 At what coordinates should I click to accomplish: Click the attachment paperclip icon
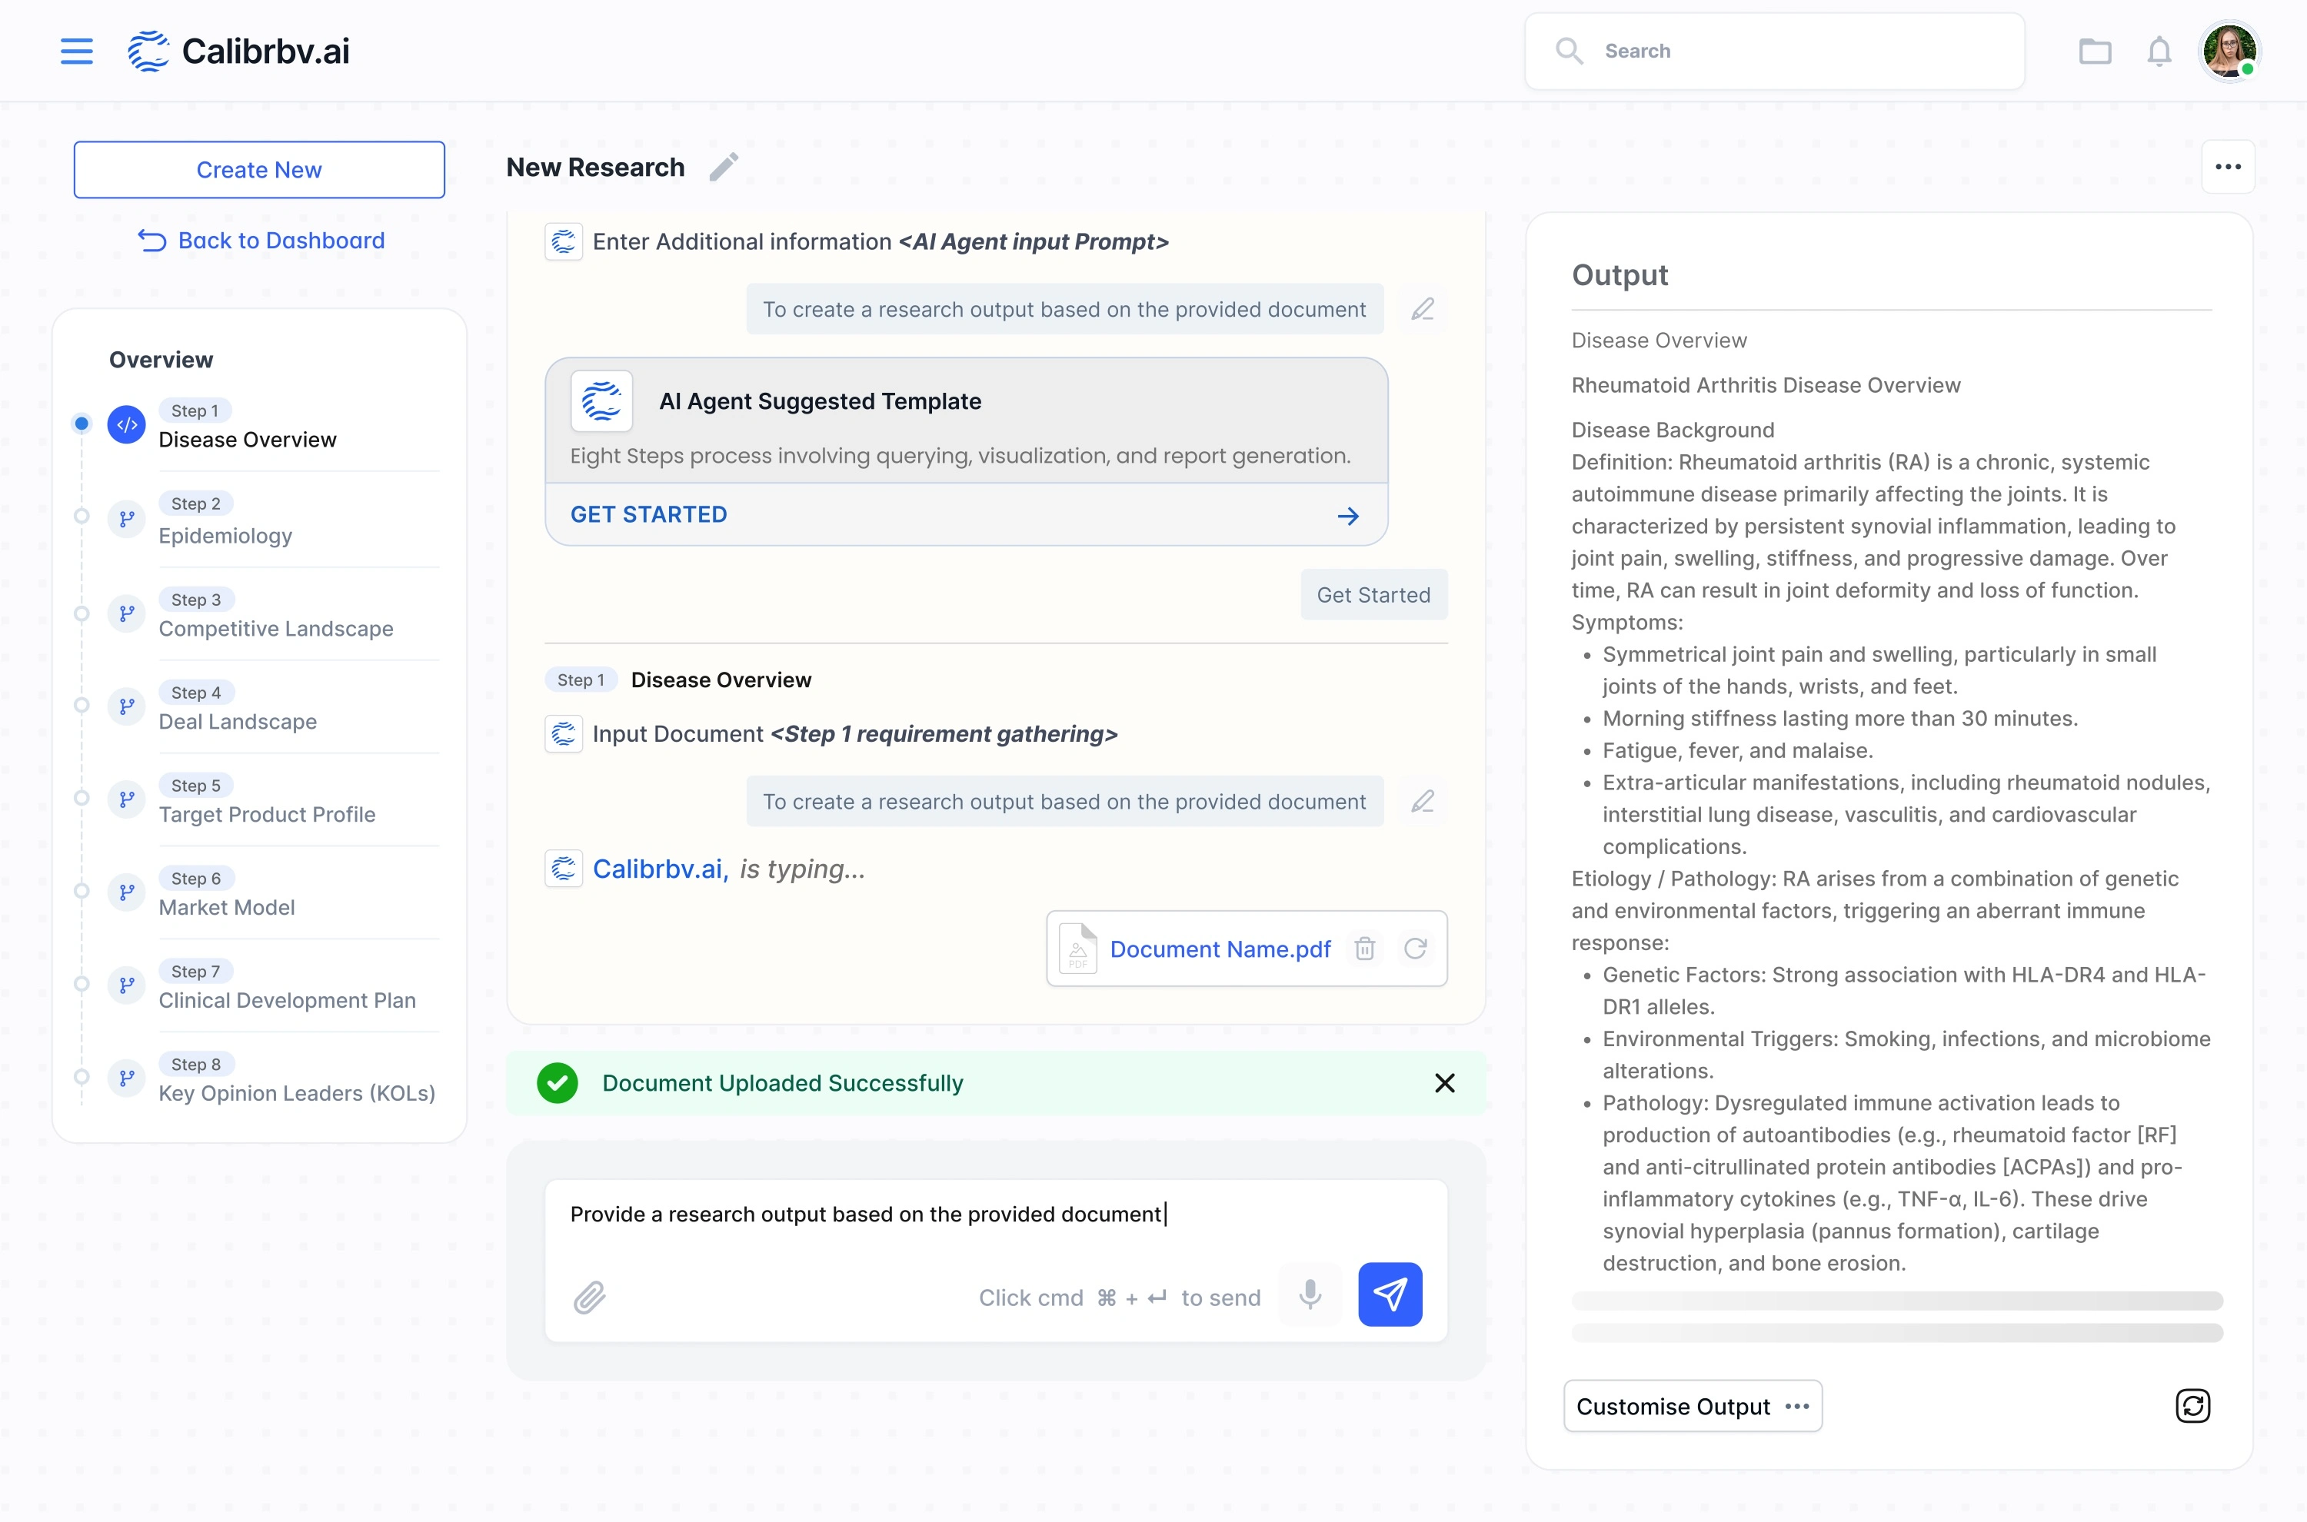(589, 1297)
